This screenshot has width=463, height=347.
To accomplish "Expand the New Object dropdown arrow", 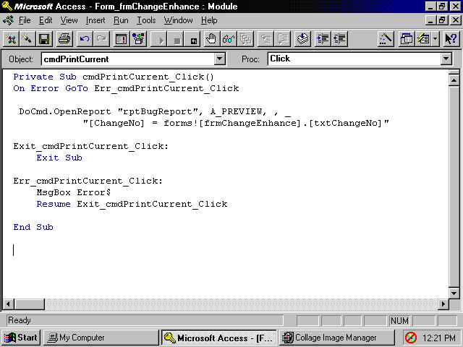I will (x=436, y=39).
